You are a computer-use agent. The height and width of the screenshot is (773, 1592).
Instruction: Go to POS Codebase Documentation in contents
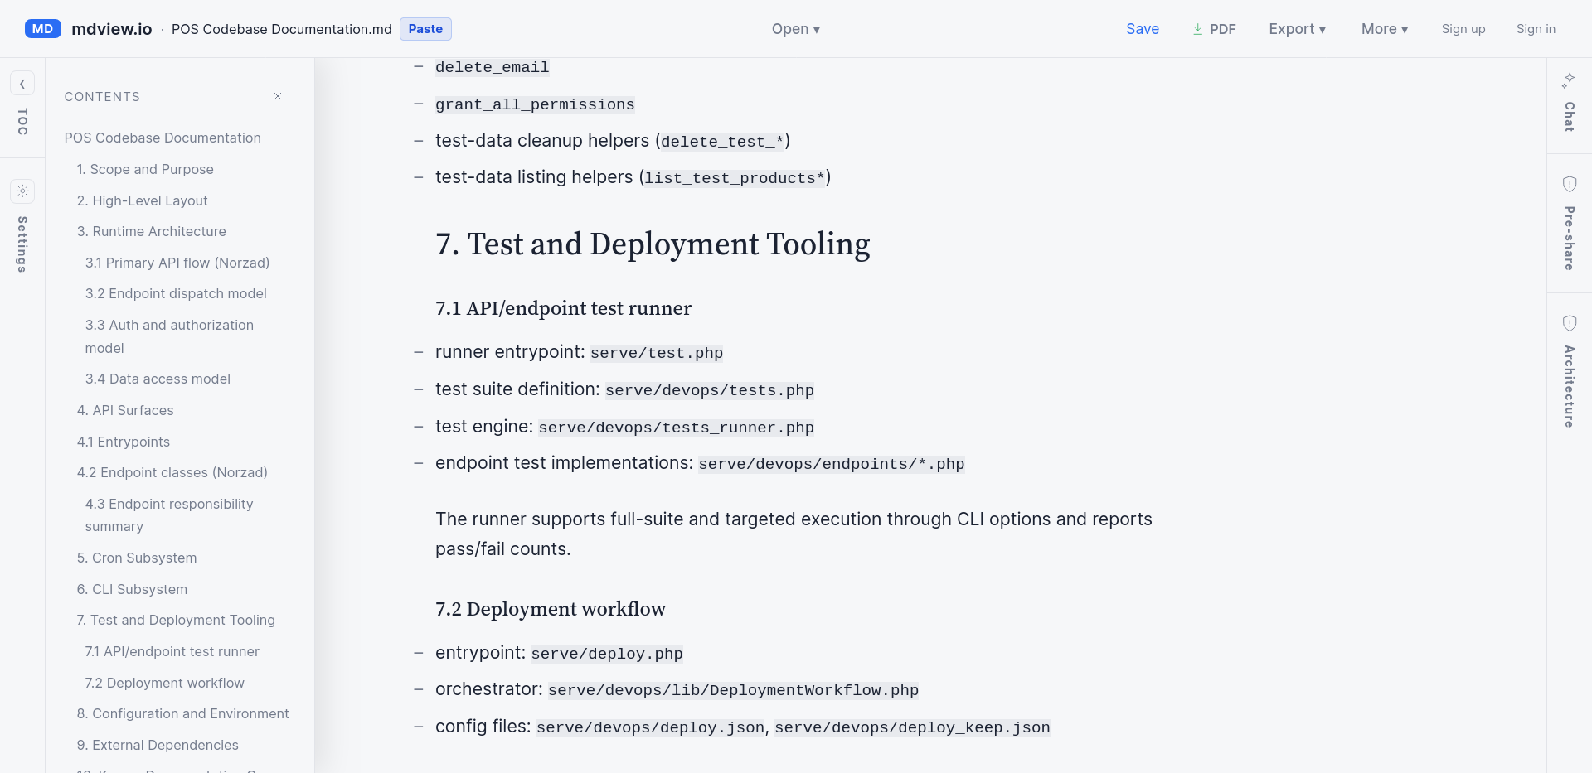pyautogui.click(x=163, y=138)
